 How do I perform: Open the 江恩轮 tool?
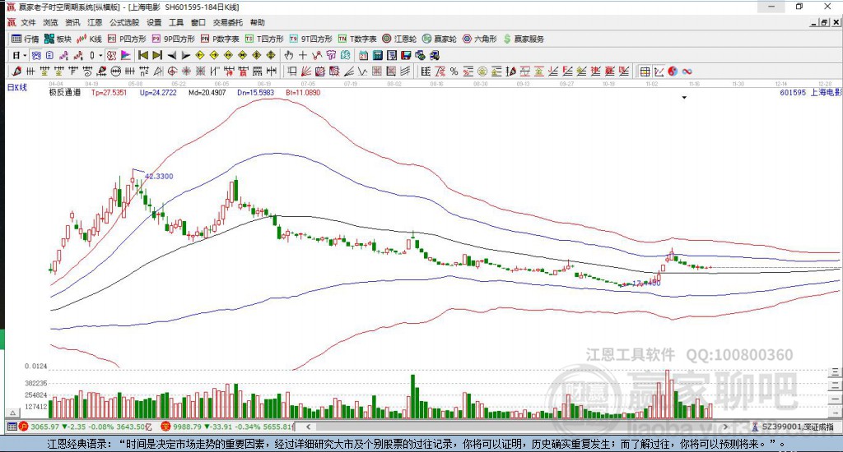pyautogui.click(x=399, y=39)
